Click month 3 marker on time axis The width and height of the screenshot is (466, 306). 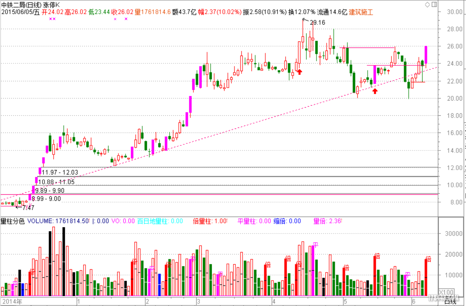(x=198, y=301)
